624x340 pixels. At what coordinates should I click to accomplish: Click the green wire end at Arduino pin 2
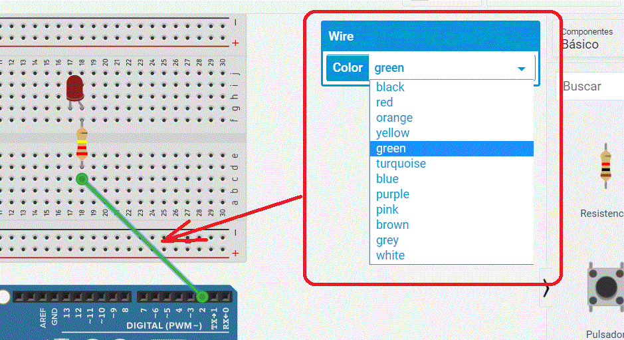(202, 296)
